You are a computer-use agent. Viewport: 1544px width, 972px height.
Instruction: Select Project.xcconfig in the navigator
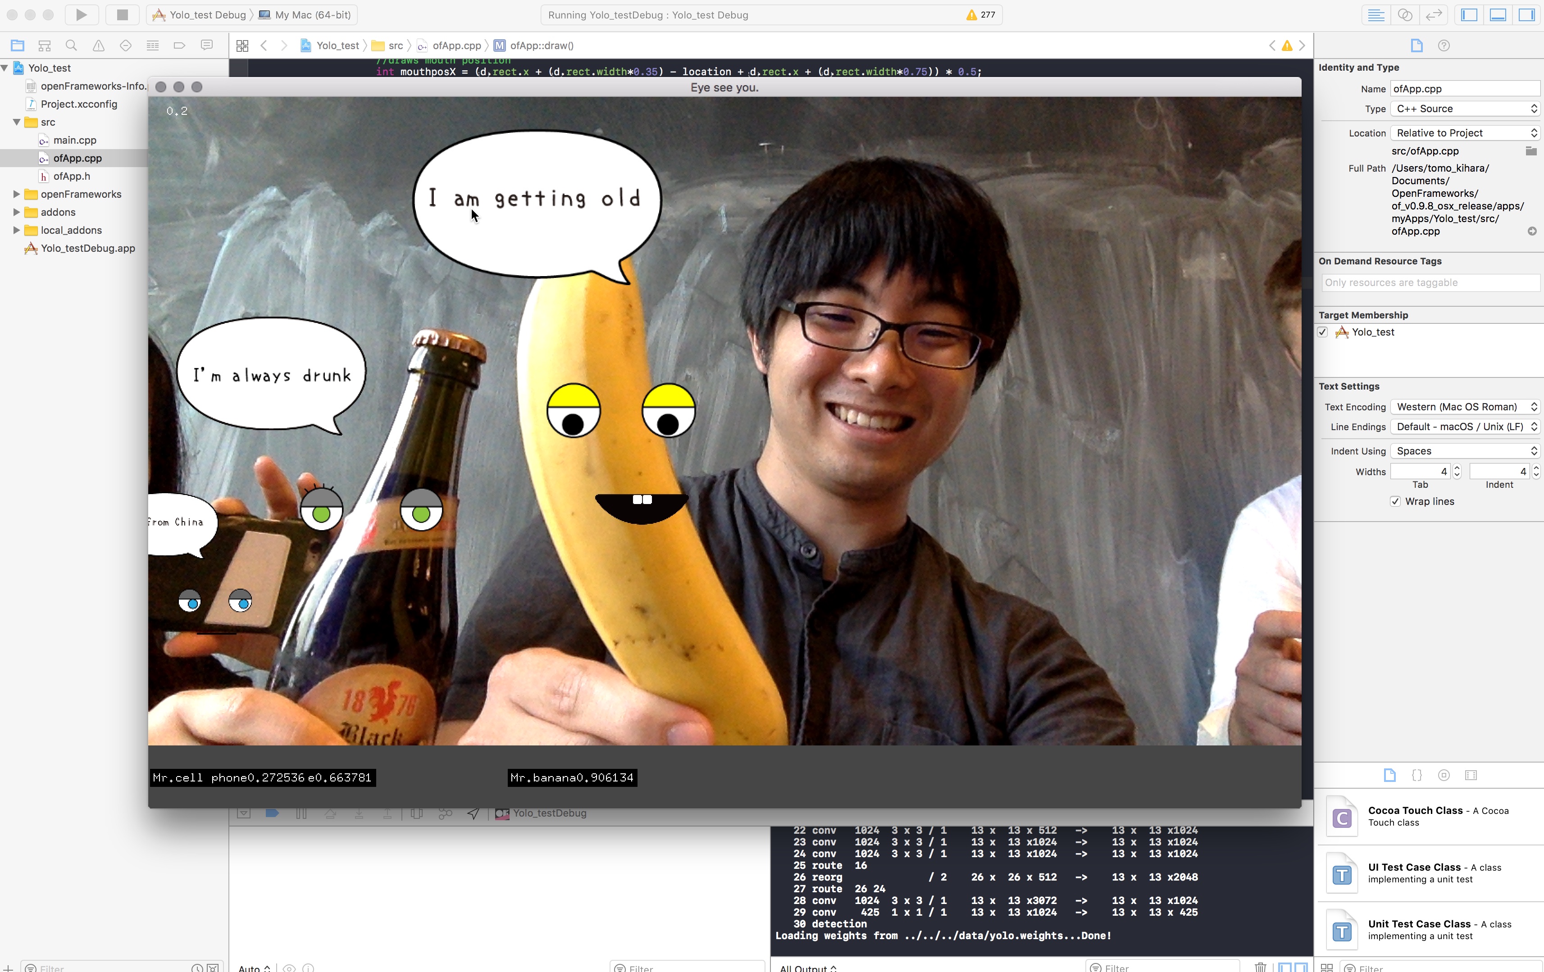tap(78, 104)
